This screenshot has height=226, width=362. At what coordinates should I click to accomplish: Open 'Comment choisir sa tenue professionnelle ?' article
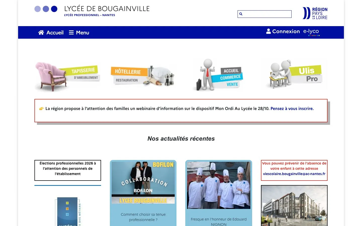coord(143,217)
